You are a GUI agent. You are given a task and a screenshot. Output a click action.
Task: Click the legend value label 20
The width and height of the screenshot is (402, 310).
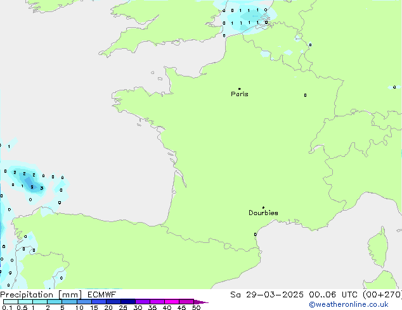pos(108,307)
